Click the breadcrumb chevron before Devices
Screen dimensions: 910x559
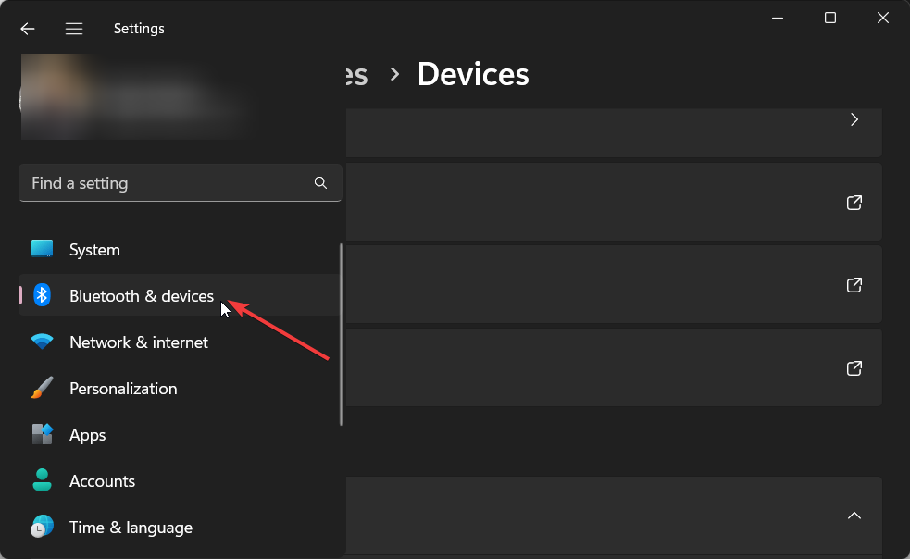pyautogui.click(x=394, y=74)
